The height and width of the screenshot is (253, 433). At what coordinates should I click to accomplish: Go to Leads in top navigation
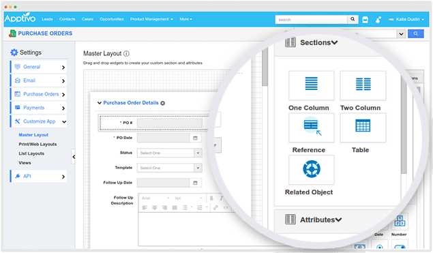pos(47,19)
